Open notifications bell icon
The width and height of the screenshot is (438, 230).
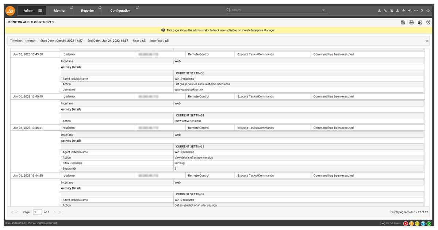(x=397, y=11)
